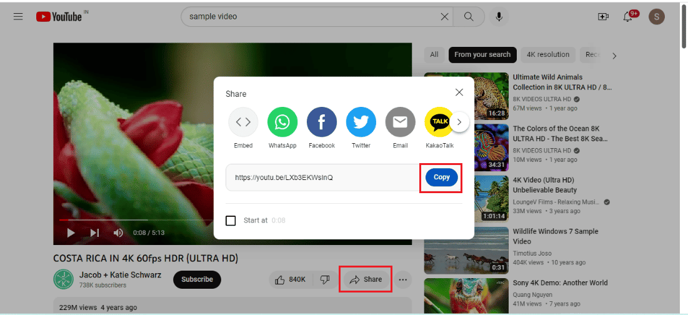Click 229M views description line

(98, 307)
